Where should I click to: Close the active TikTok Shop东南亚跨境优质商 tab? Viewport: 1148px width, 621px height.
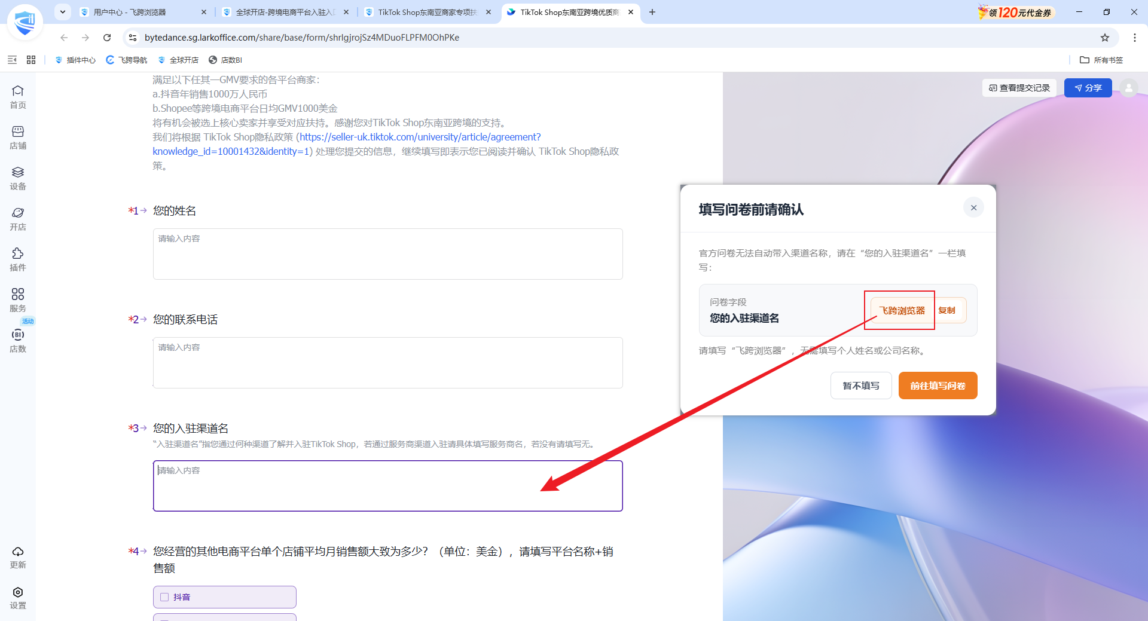[x=631, y=12]
